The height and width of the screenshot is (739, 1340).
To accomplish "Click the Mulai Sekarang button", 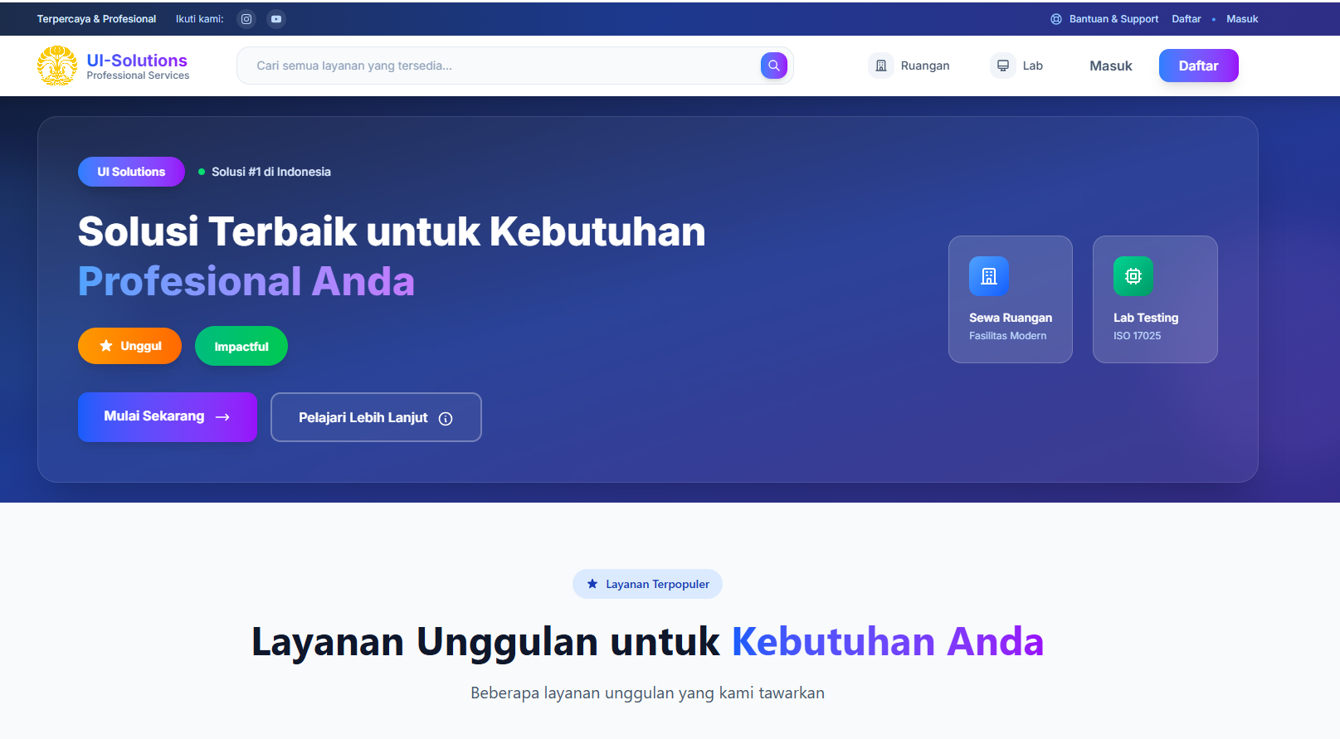I will click(x=168, y=417).
